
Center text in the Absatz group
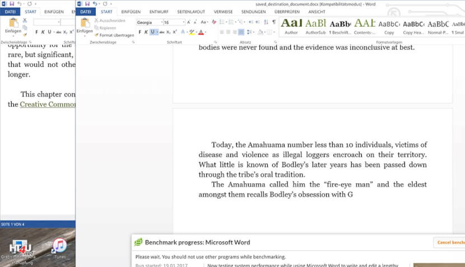(x=229, y=32)
